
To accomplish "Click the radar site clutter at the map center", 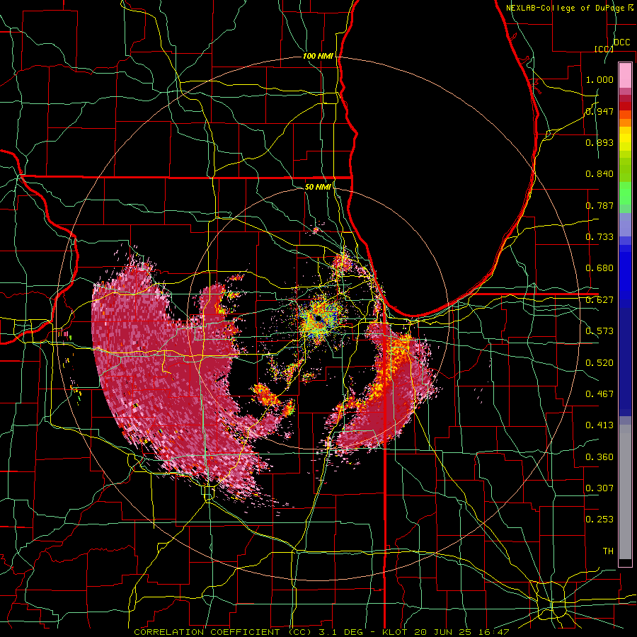I will (320, 319).
